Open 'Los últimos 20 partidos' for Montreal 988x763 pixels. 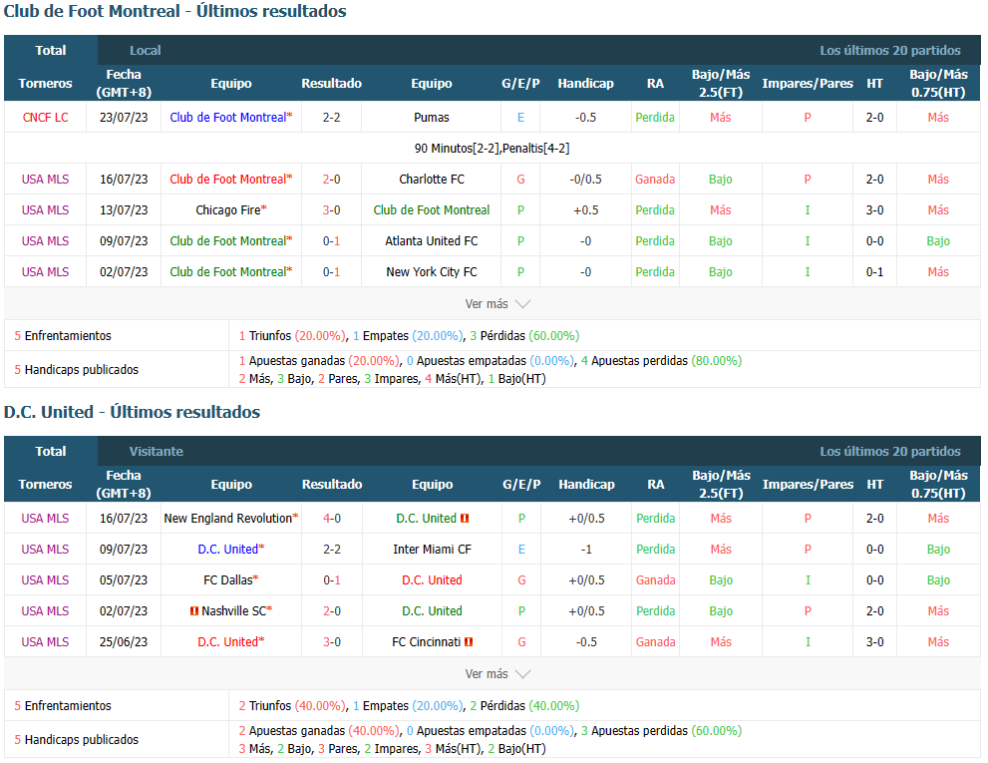[889, 51]
